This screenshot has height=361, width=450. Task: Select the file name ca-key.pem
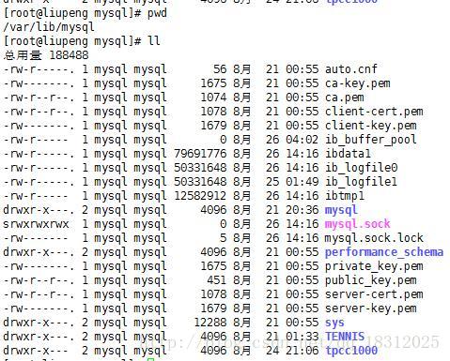coord(358,83)
